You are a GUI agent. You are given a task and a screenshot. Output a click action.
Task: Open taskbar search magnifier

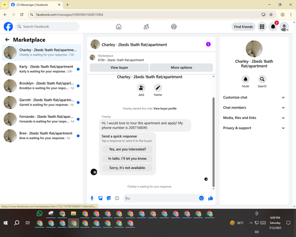click(17, 223)
